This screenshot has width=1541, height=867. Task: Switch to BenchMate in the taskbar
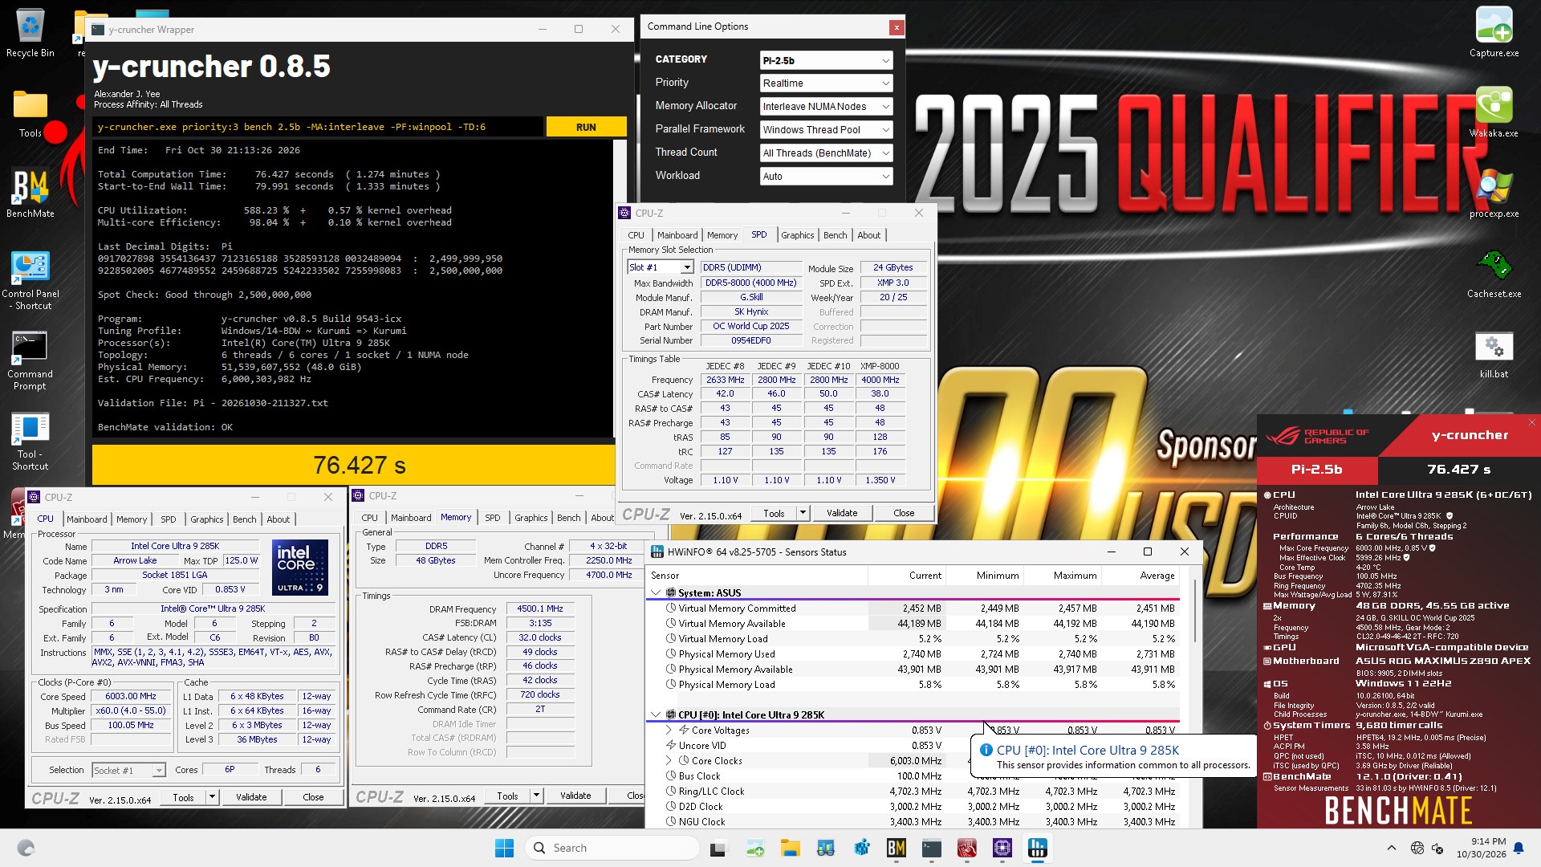897,848
